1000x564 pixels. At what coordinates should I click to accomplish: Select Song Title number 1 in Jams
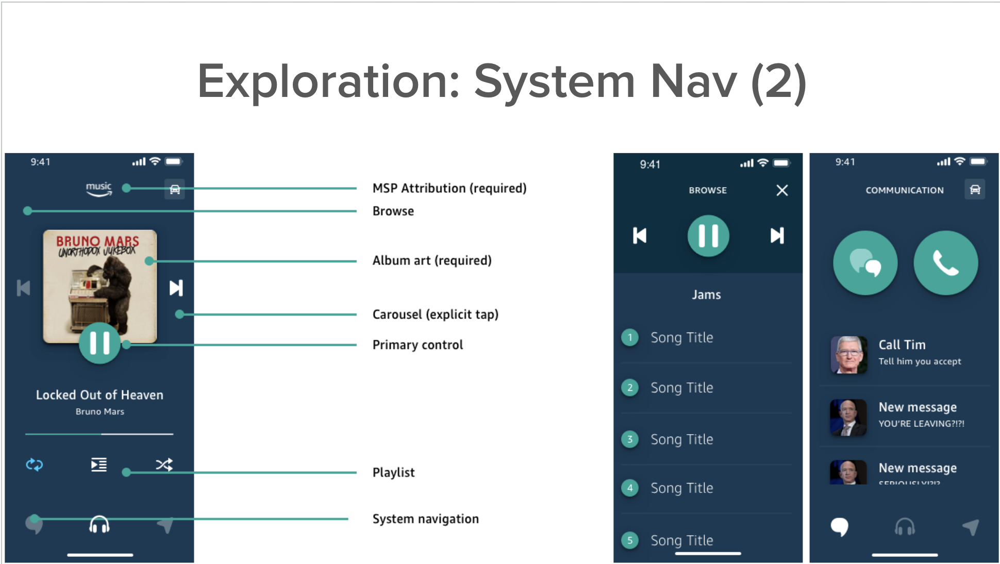click(x=707, y=338)
